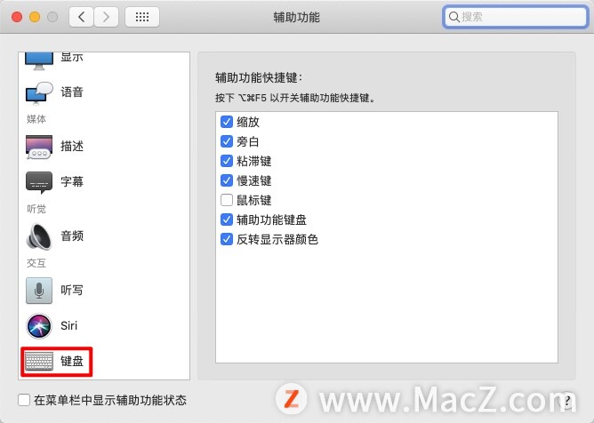Go back with the left chevron button
The width and height of the screenshot is (594, 423).
pos(81,17)
